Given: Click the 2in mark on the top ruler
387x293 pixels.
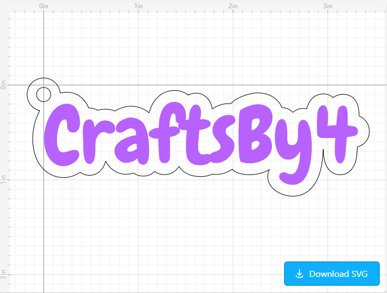Looking at the screenshot, I should pyautogui.click(x=233, y=6).
